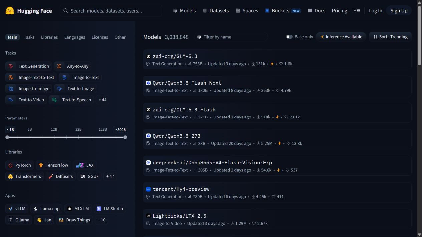Click the Text-to-Video task icon
Image resolution: width=422 pixels, height=237 pixels.
coord(11,100)
